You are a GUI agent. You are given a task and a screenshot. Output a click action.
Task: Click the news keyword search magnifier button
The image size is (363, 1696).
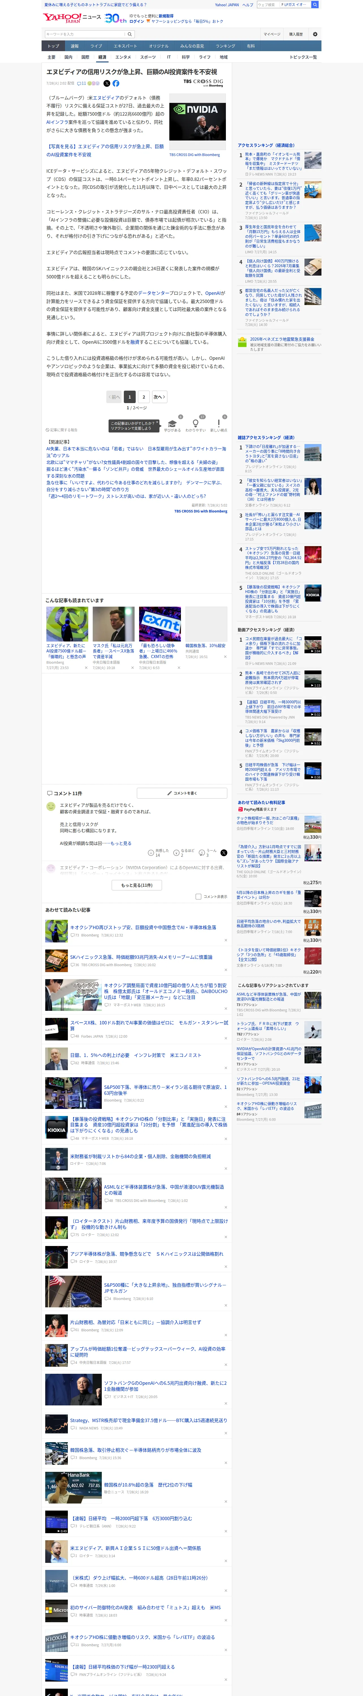130,34
